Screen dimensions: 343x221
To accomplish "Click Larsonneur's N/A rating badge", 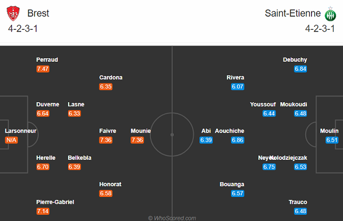I will point(11,140).
